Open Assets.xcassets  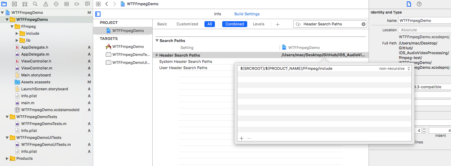(x=35, y=82)
